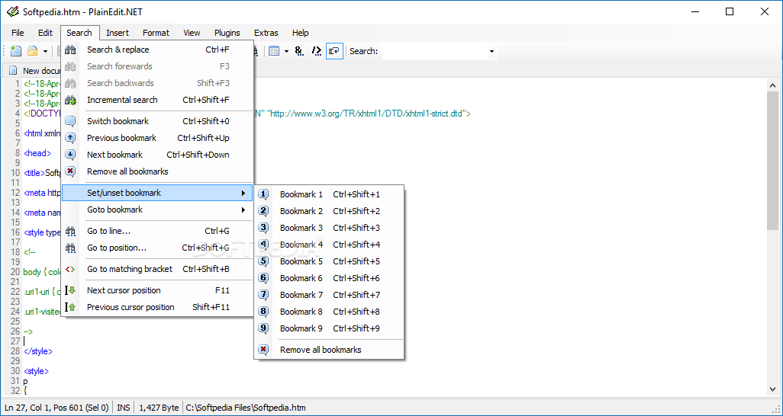
Task: Select Switch bookmark menu item
Action: coord(157,121)
